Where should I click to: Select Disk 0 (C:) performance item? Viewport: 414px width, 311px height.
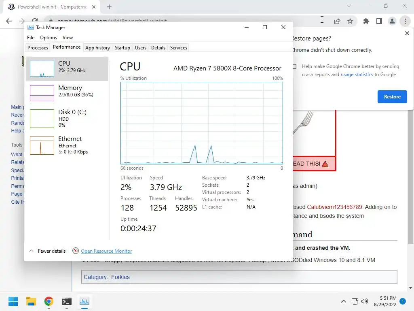(68, 119)
